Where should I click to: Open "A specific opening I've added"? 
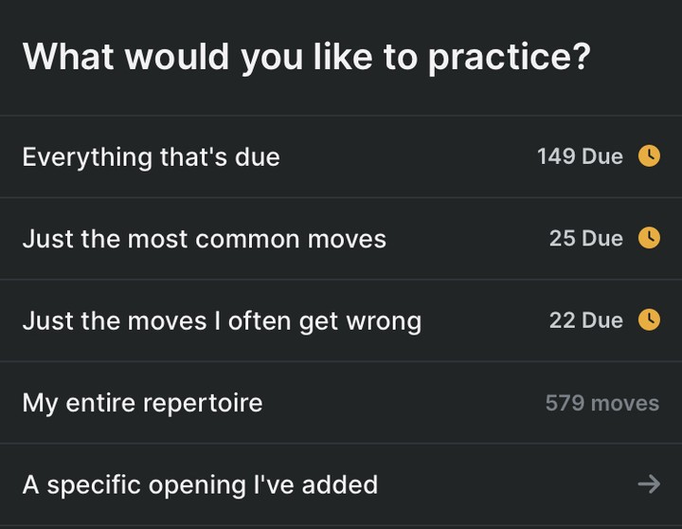click(200, 484)
